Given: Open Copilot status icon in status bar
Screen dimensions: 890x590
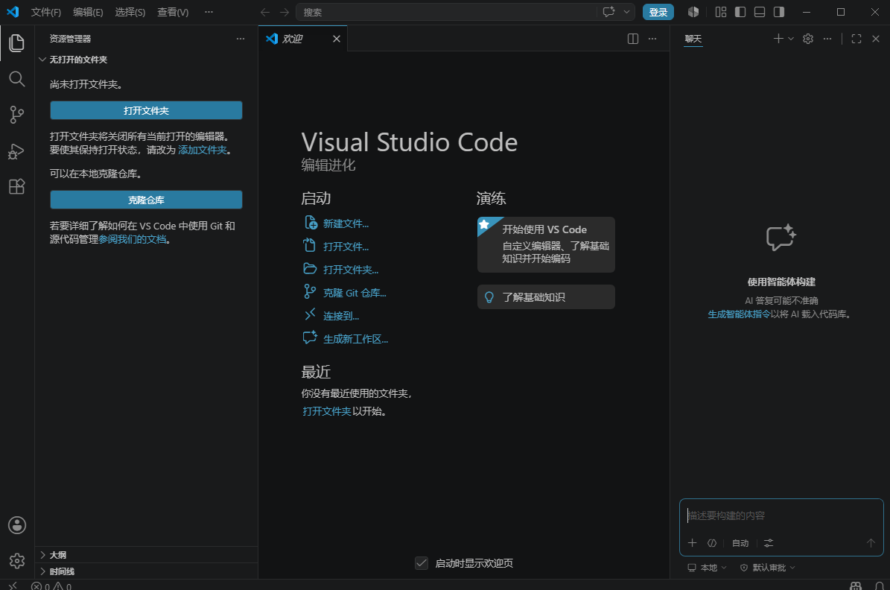Looking at the screenshot, I should pyautogui.click(x=856, y=586).
